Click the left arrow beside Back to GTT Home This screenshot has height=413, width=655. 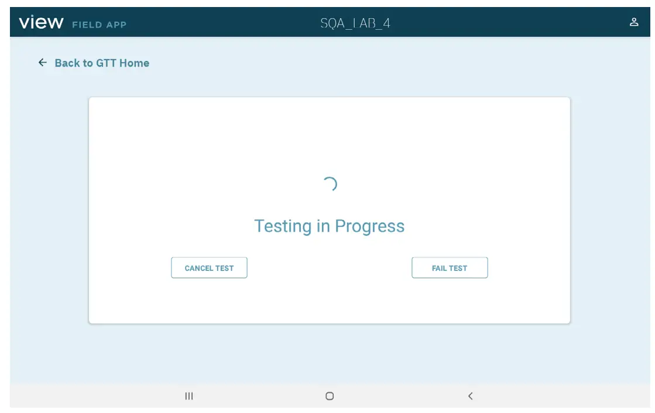(42, 63)
